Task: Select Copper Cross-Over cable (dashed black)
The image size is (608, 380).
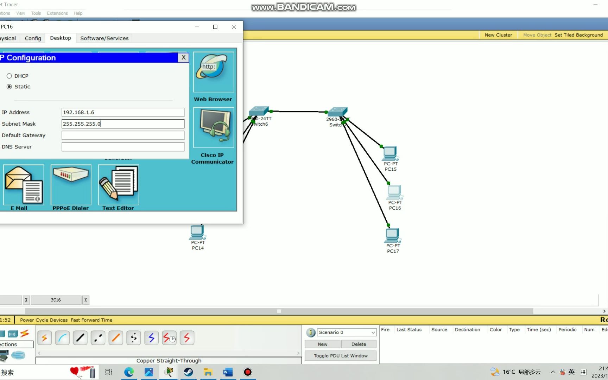Action: point(98,338)
